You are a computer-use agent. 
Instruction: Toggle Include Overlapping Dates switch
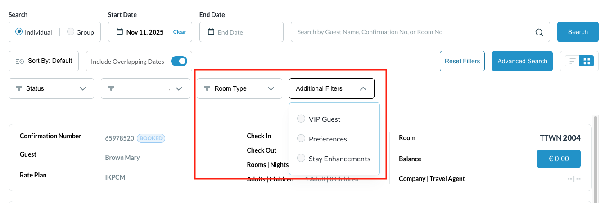179,61
